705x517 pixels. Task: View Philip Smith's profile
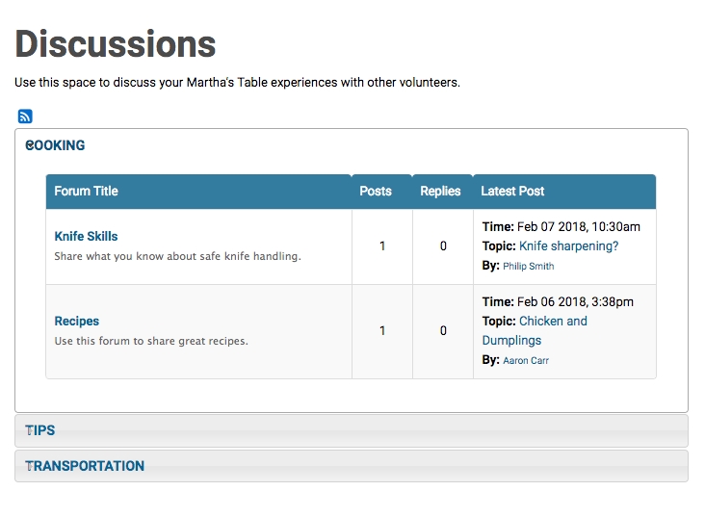tap(528, 266)
